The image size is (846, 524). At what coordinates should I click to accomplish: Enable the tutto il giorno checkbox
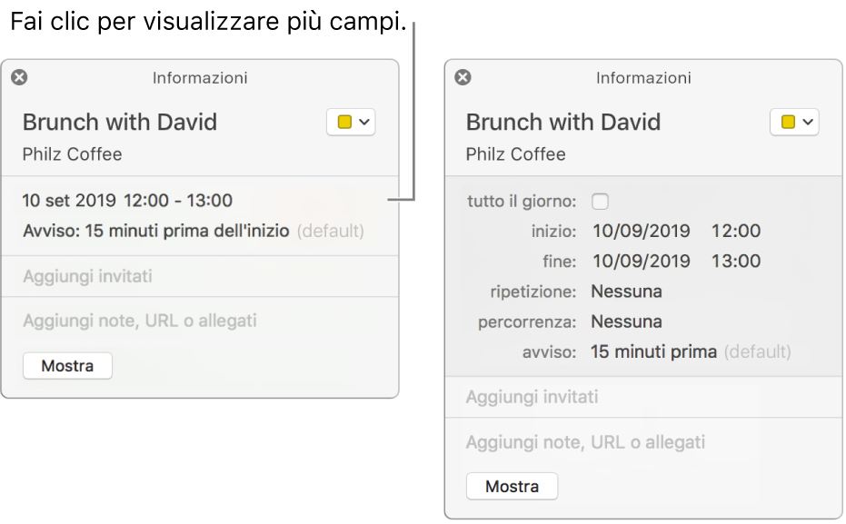pyautogui.click(x=599, y=202)
